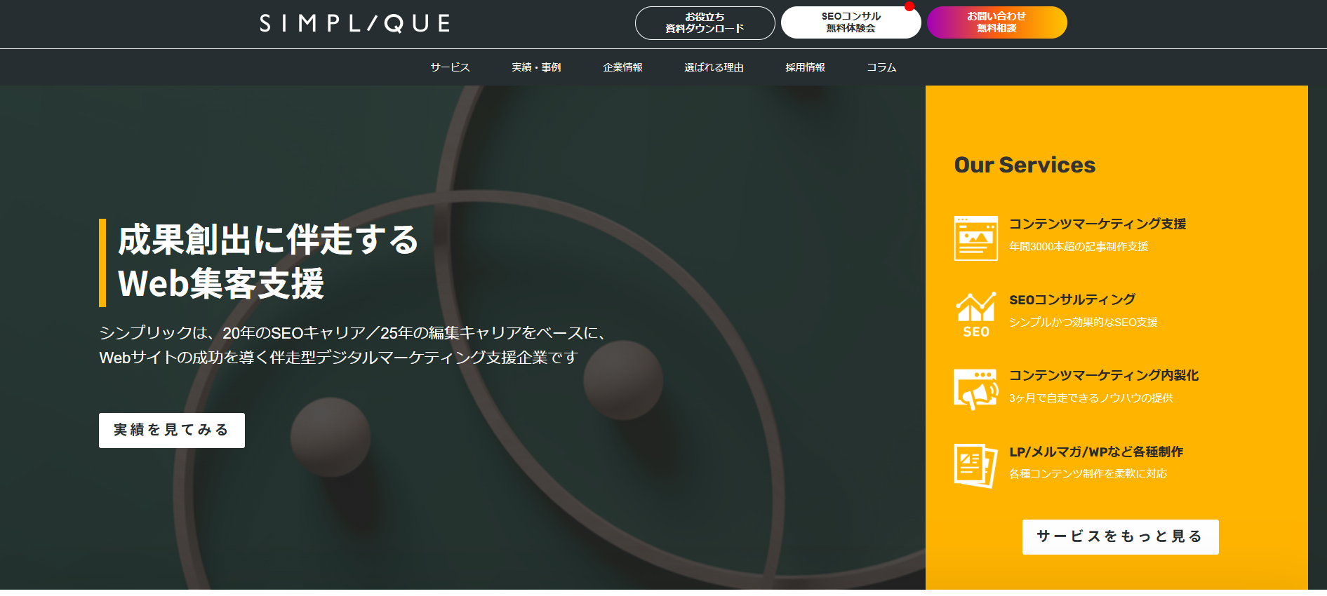
Task: Open the サービス menu item
Action: coord(450,67)
